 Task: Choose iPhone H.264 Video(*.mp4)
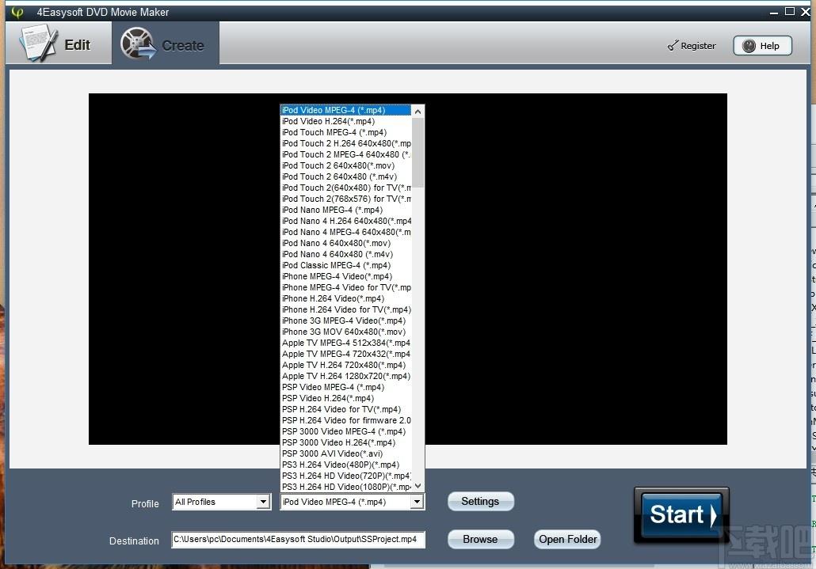coord(346,299)
